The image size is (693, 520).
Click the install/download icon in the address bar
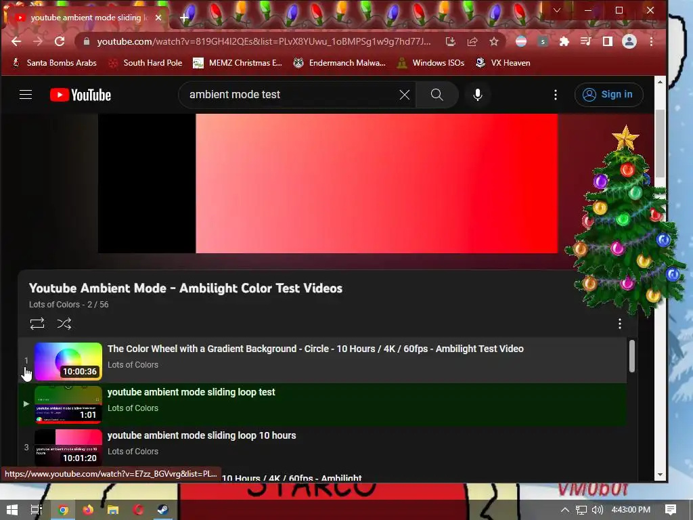tap(450, 41)
